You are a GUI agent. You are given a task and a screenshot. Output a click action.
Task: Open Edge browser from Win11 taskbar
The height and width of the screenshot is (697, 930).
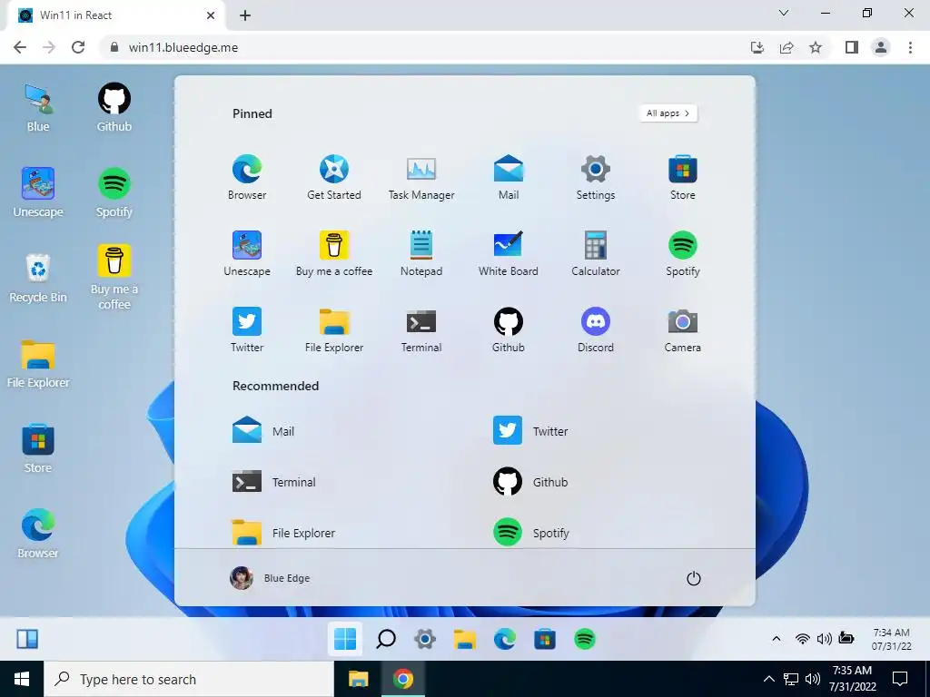505,639
